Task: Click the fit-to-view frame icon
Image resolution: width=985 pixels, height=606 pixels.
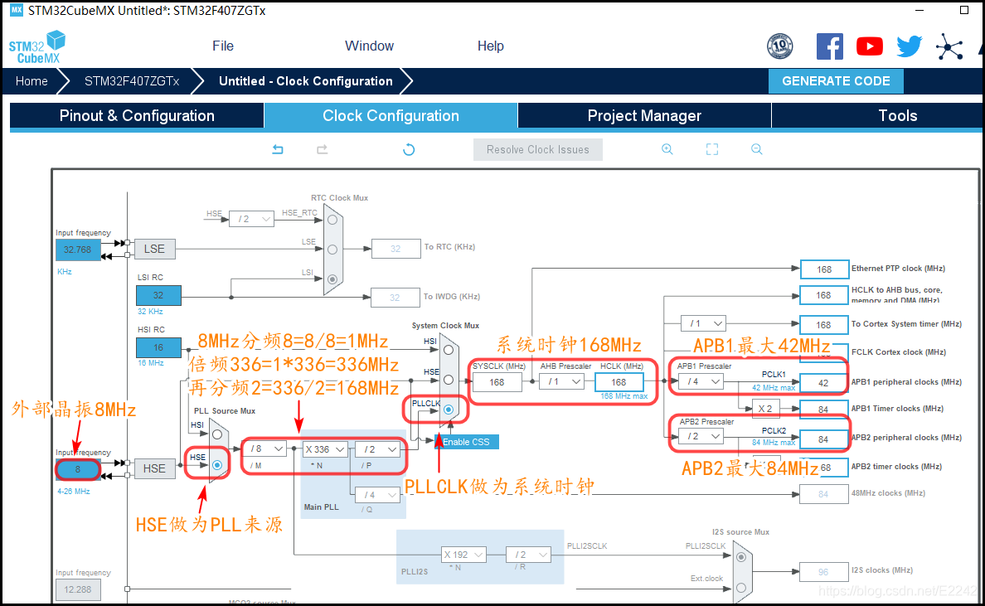Action: click(711, 149)
